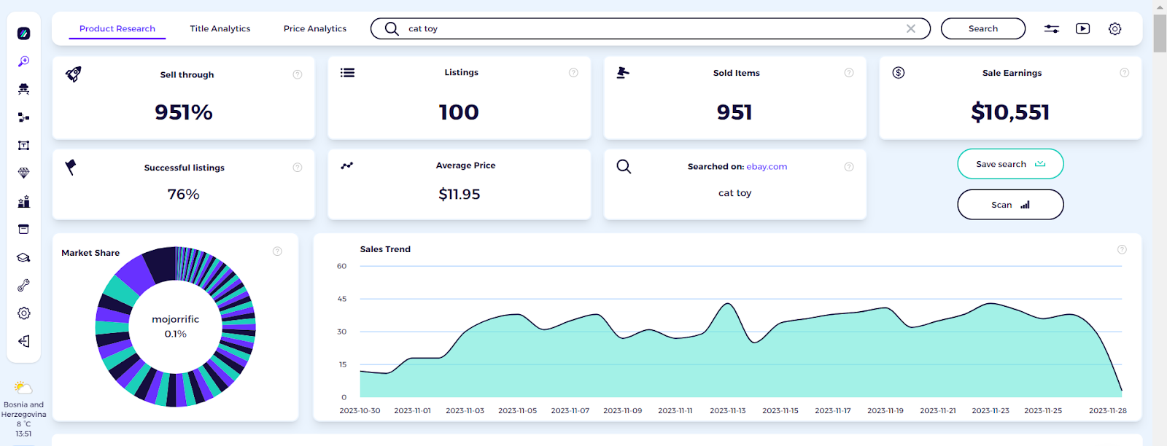Viewport: 1167px width, 446px height.
Task: Switch to the Price Analytics tab
Action: point(315,28)
